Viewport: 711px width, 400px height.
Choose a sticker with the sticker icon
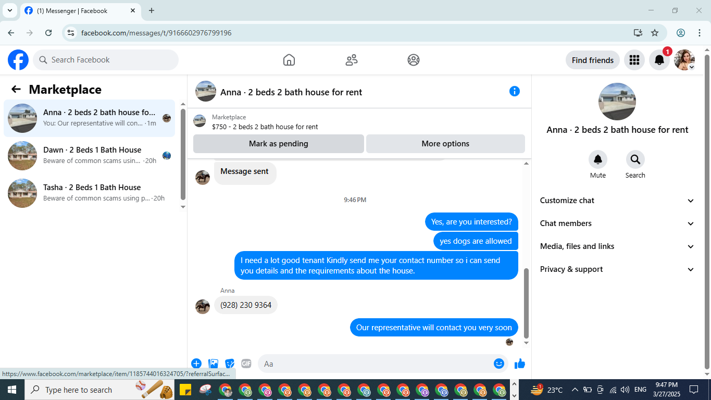pos(230,364)
